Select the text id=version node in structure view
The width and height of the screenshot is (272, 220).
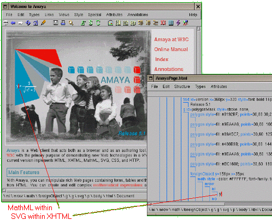coord(227,100)
